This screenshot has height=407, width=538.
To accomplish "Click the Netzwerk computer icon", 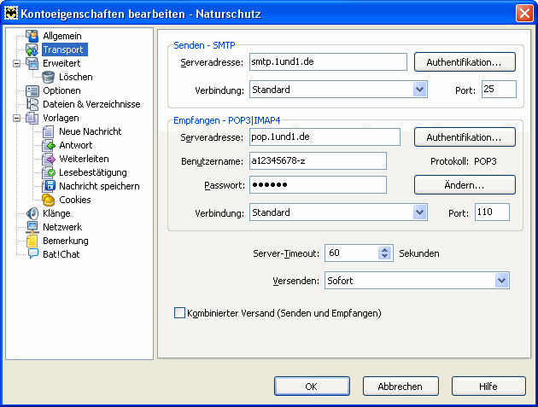I will (32, 227).
